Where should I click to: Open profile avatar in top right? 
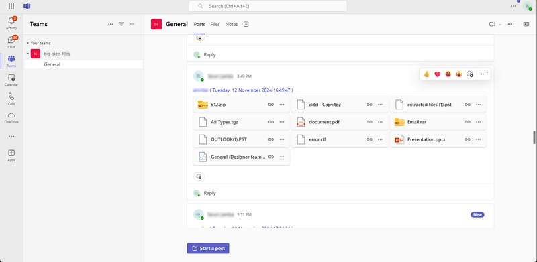coord(527,6)
